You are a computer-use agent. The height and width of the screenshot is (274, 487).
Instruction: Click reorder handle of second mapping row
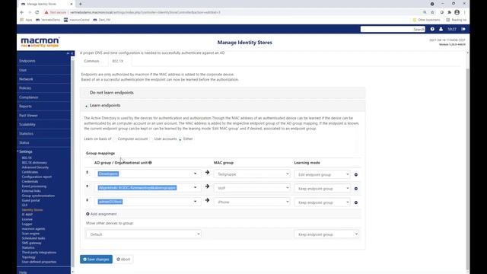click(88, 186)
